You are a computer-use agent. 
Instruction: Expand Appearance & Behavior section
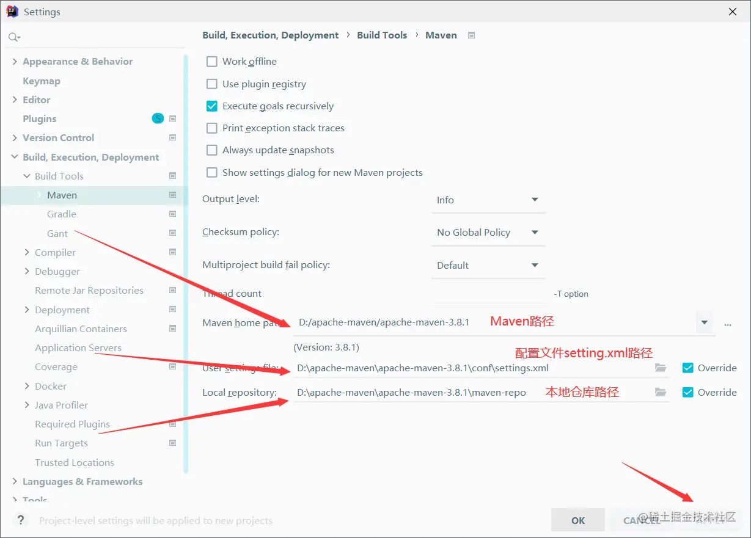[x=15, y=61]
